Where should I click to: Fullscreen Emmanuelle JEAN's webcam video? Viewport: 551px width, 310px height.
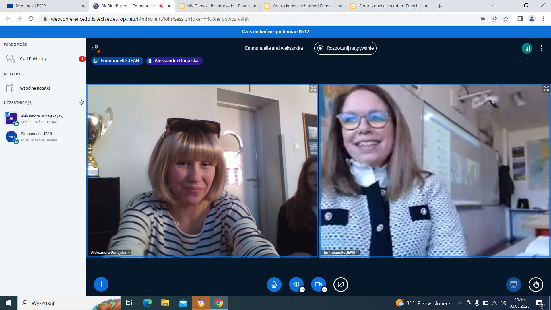tap(546, 88)
